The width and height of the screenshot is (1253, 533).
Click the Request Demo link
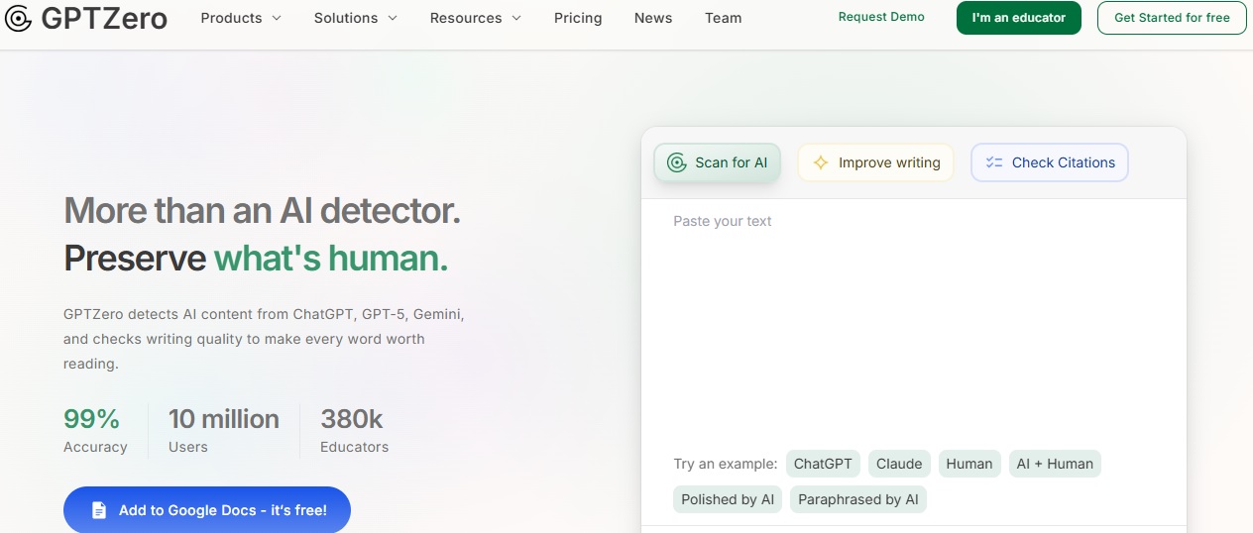881,17
